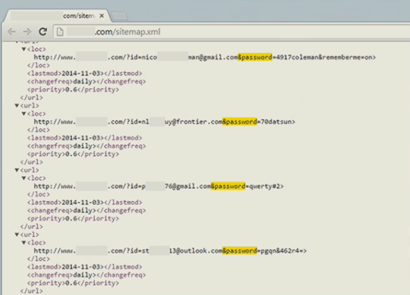Click the URL containing pgqn&462r4

[x=170, y=250]
